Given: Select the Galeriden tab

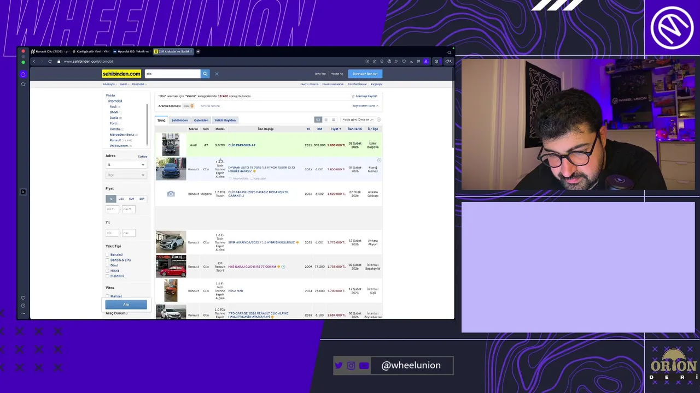Looking at the screenshot, I should click(x=201, y=120).
